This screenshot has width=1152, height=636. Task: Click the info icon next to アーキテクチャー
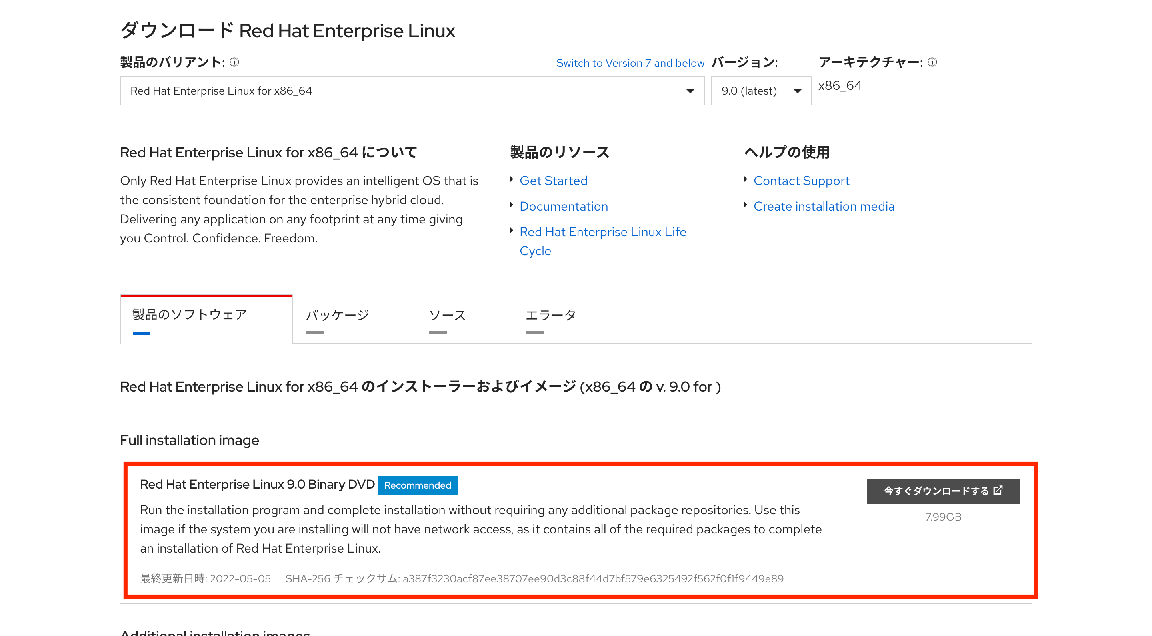point(932,63)
